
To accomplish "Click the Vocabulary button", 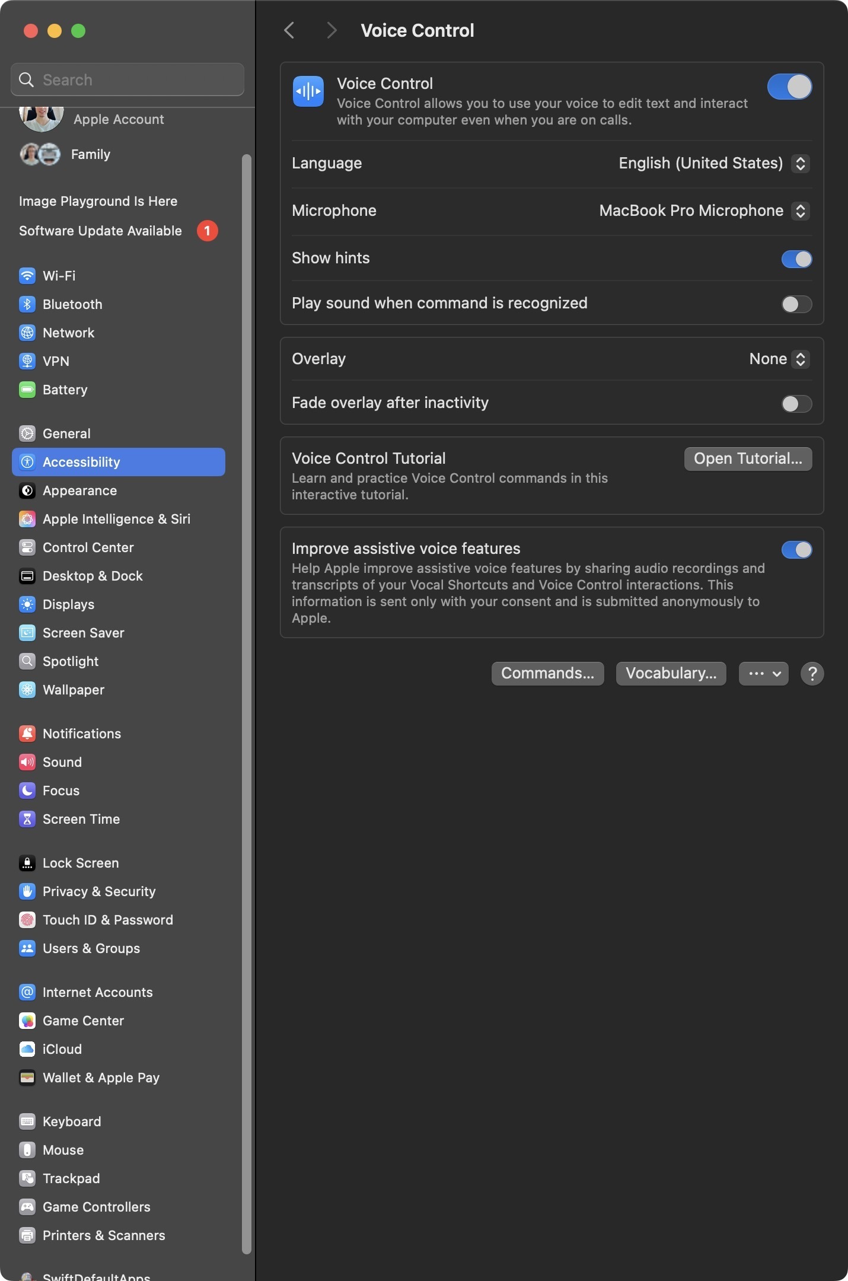I will pyautogui.click(x=671, y=674).
